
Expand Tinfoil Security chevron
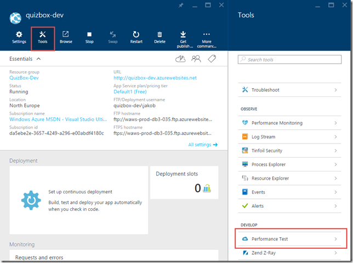pos(335,151)
